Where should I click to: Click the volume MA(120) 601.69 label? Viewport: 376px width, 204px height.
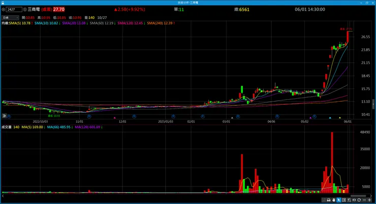click(x=88, y=127)
